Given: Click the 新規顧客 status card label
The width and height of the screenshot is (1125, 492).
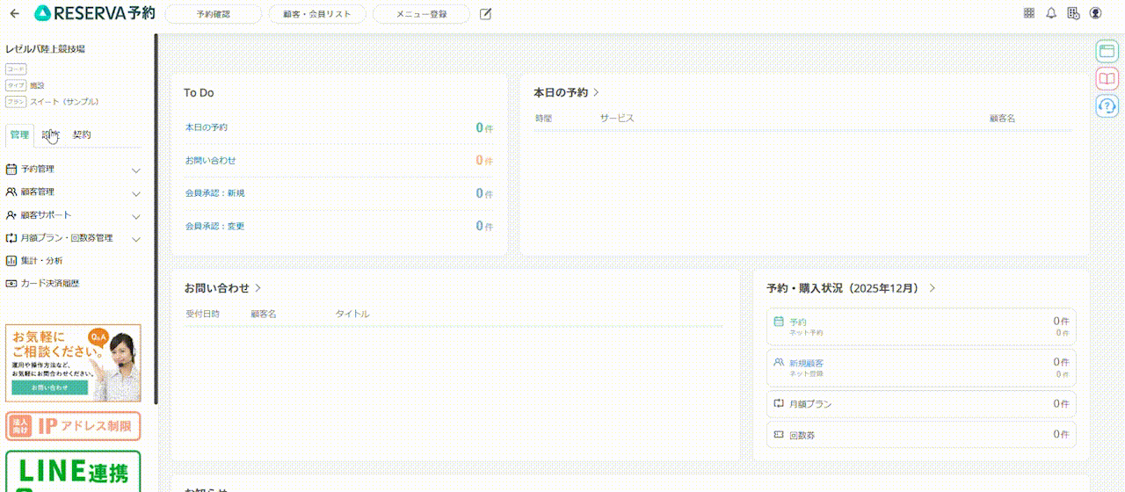Looking at the screenshot, I should click(806, 363).
